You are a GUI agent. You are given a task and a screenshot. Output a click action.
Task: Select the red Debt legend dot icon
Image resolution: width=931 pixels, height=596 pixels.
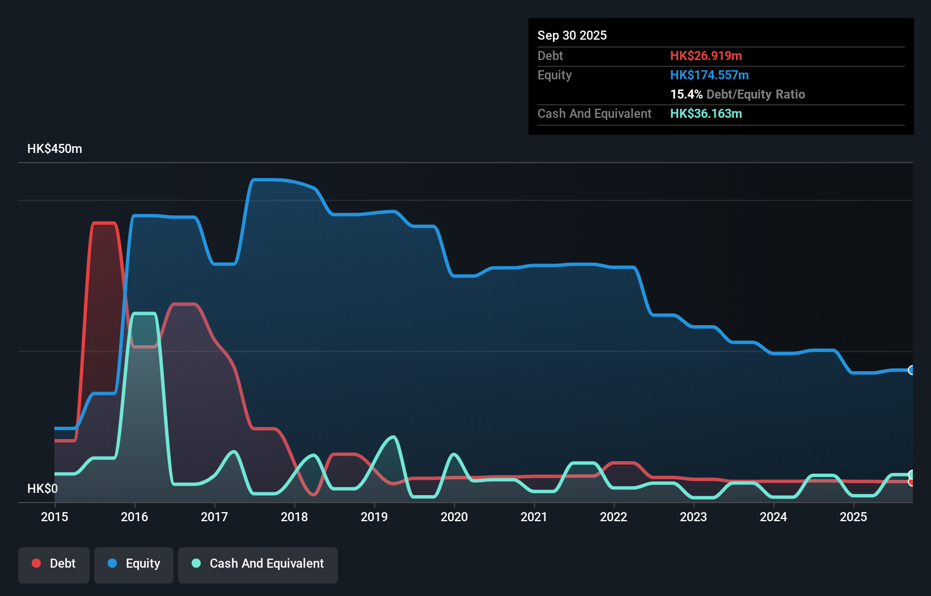pyautogui.click(x=36, y=563)
